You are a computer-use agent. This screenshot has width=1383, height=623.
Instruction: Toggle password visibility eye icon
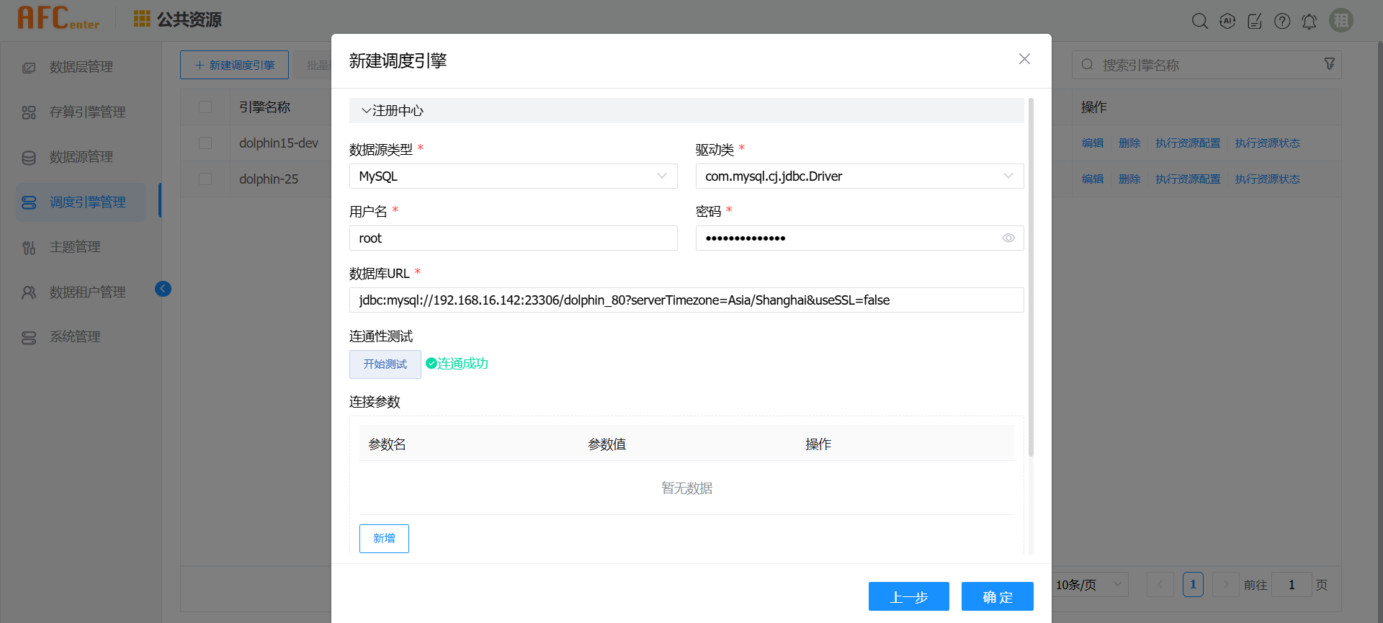(x=1008, y=238)
